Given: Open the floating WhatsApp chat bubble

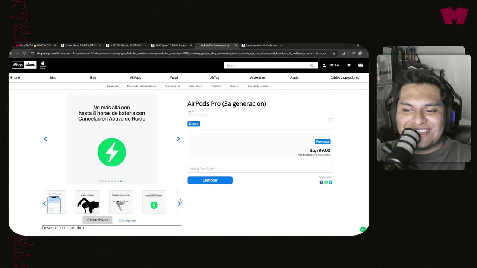Looking at the screenshot, I should [x=363, y=229].
